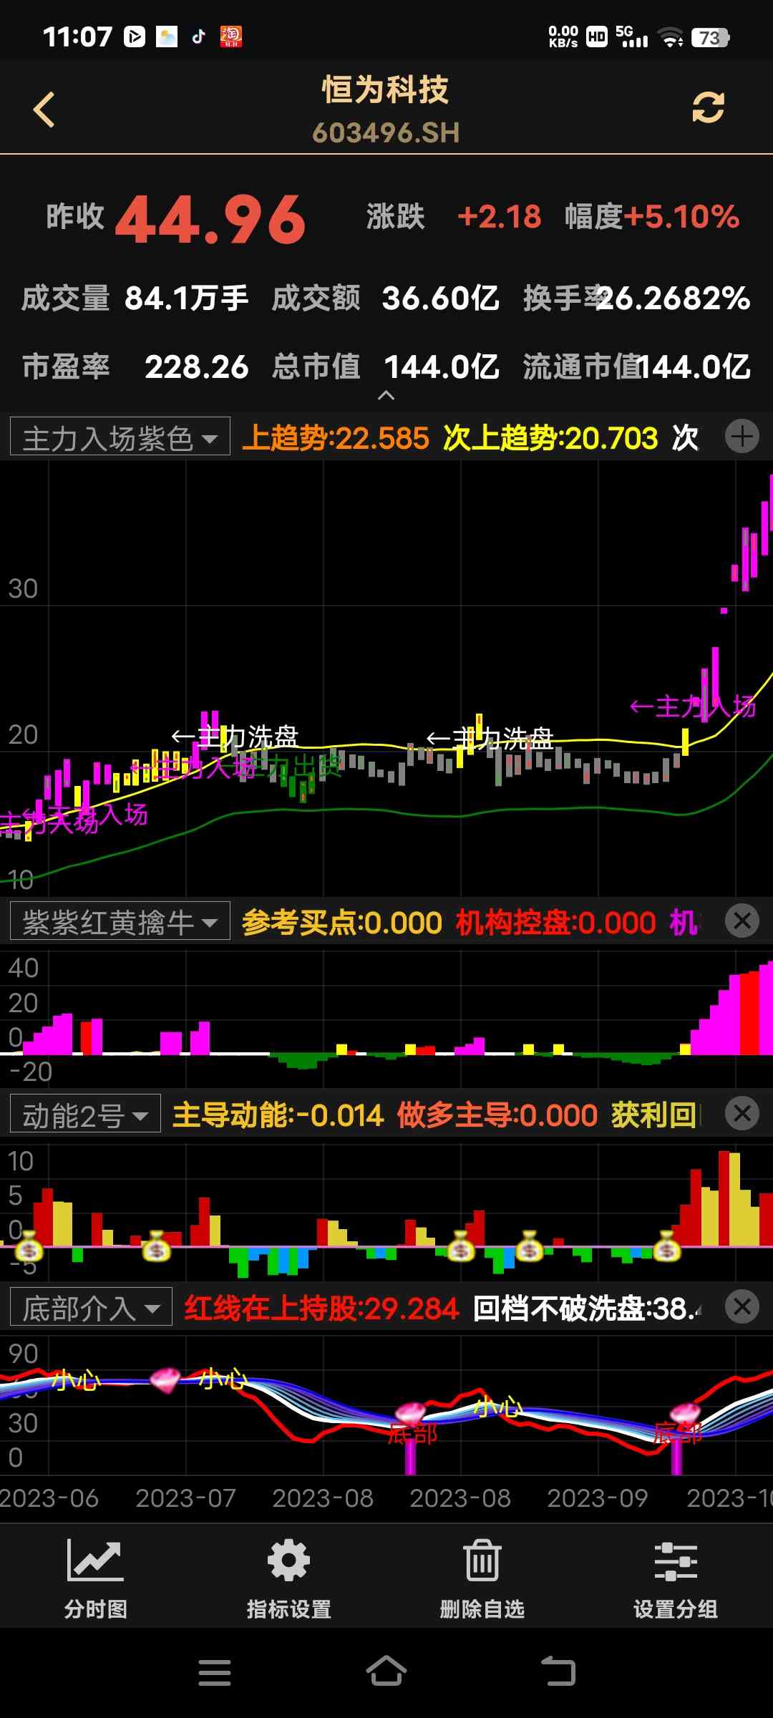Collapse stock details with up chevron
Screen dimensions: 773x1718
click(x=386, y=395)
